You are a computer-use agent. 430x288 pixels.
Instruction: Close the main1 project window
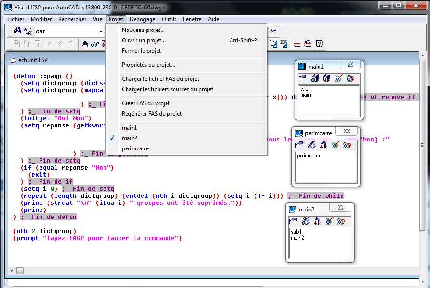click(350, 65)
